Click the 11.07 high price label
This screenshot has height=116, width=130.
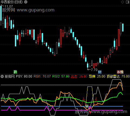pos(9,6)
